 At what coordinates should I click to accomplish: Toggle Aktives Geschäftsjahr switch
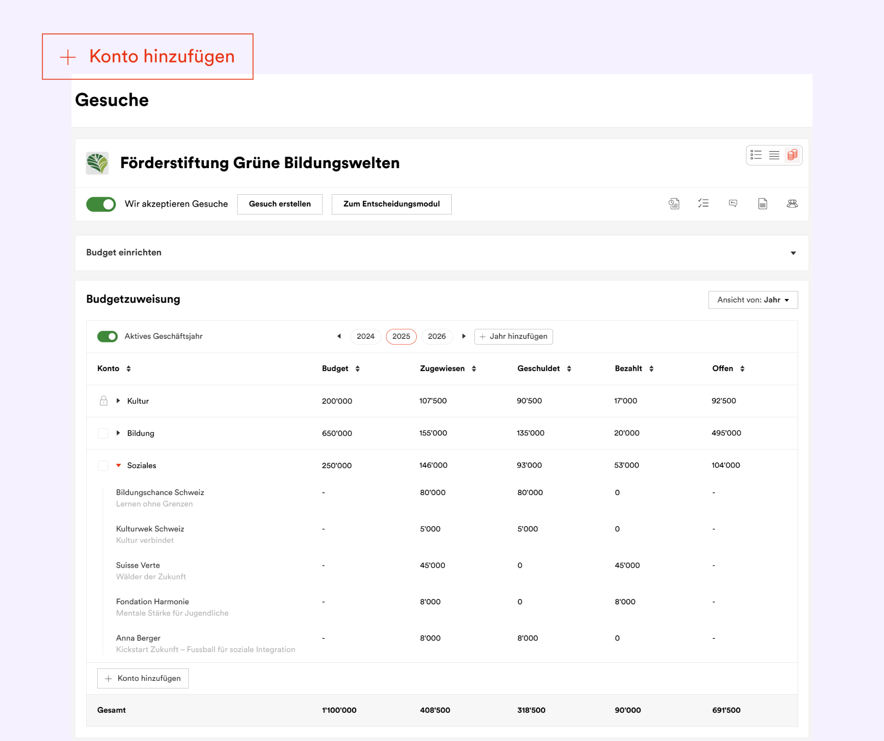[108, 336]
